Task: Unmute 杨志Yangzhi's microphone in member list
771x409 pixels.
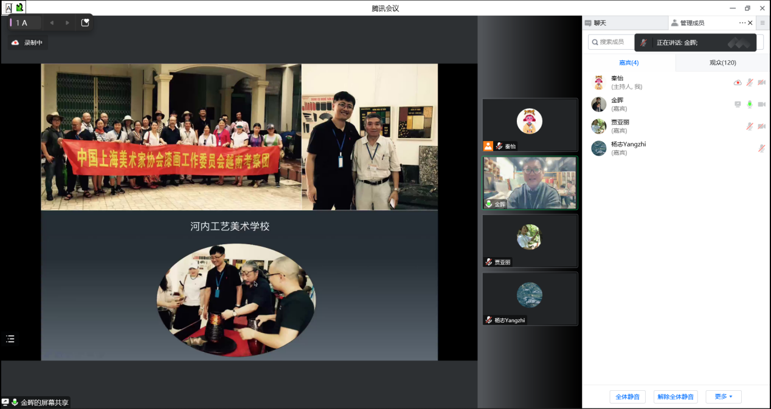Action: 761,148
